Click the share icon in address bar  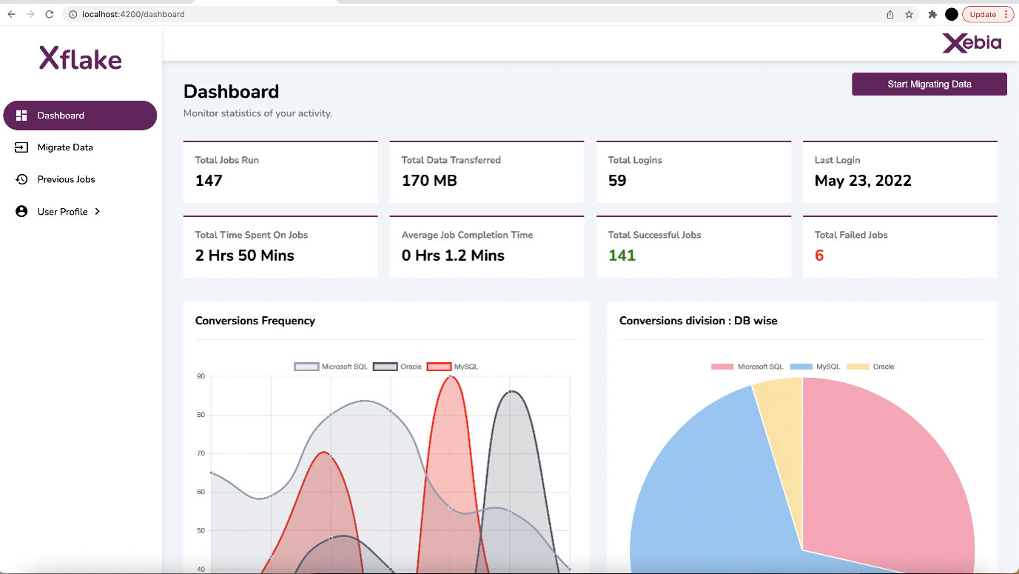(890, 14)
